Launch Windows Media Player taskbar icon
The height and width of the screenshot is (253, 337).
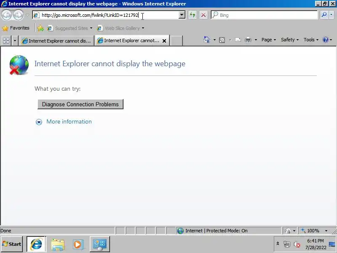78,245
